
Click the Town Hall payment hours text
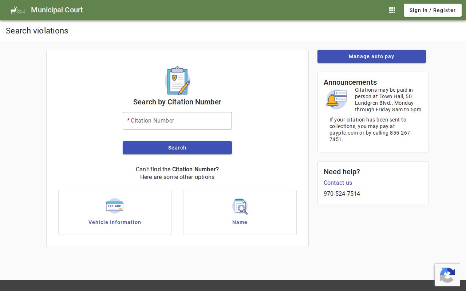[389, 100]
